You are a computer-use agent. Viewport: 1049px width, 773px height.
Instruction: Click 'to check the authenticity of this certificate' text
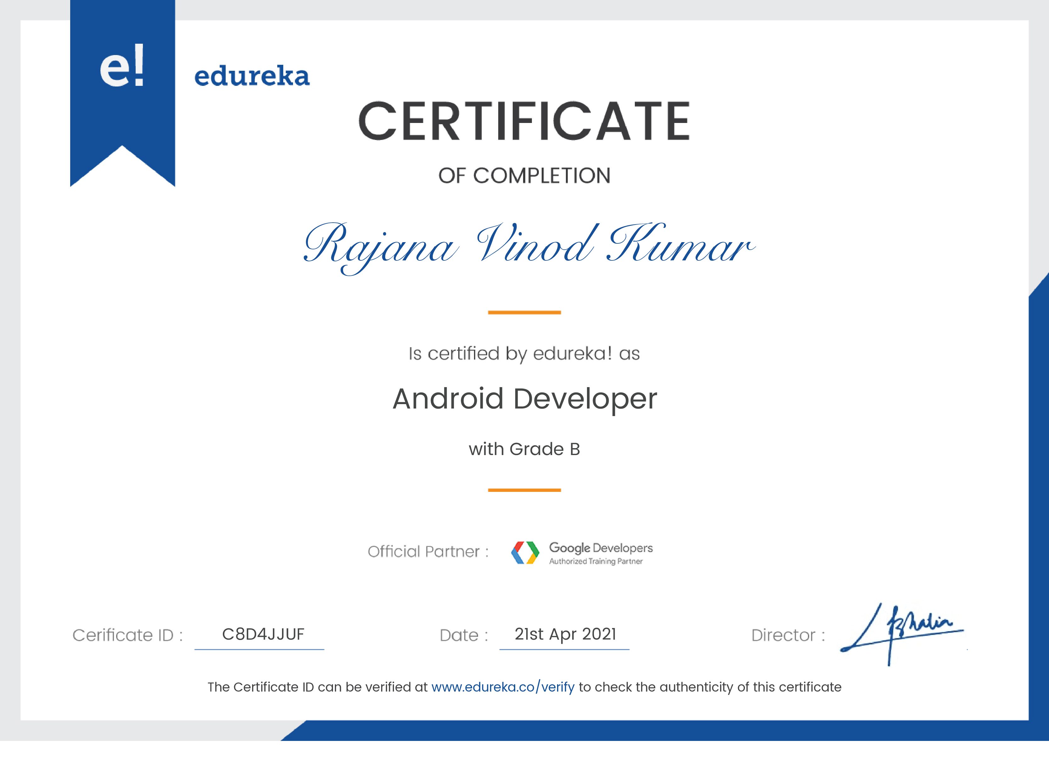pyautogui.click(x=710, y=687)
